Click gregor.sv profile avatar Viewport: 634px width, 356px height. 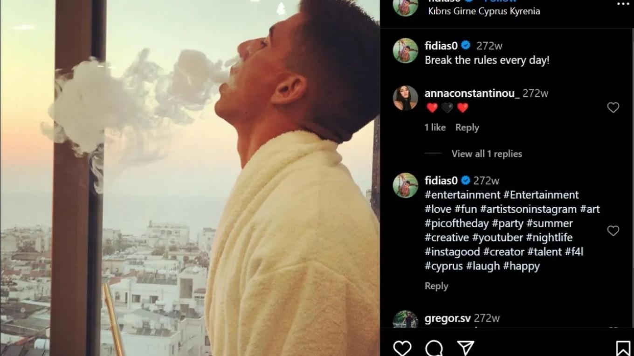pyautogui.click(x=405, y=320)
